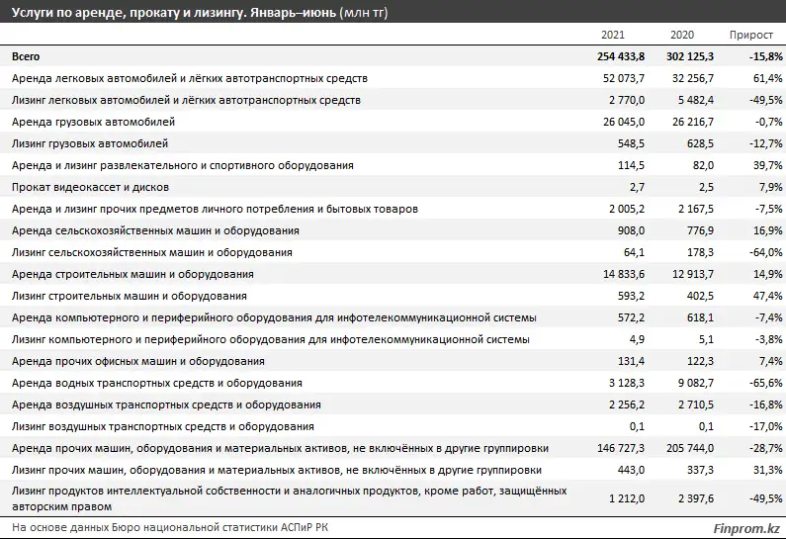This screenshot has height=539, width=786.
Task: Select the 61,4% growth cell
Action: click(756, 78)
